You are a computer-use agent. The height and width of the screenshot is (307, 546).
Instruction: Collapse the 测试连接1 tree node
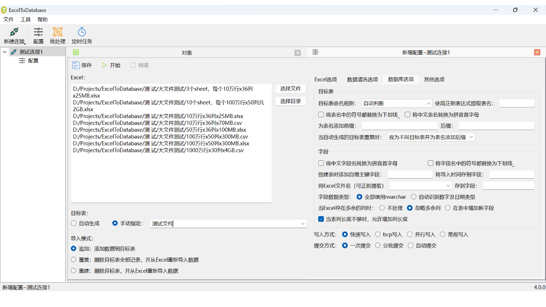[x=5, y=52]
